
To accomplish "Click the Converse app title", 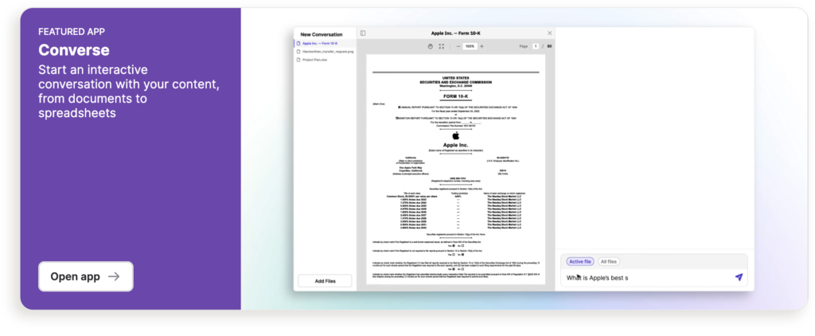I will click(x=74, y=50).
